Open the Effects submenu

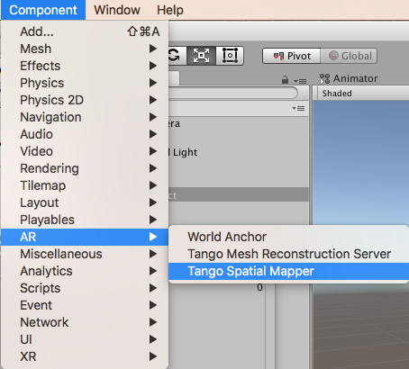coord(85,66)
